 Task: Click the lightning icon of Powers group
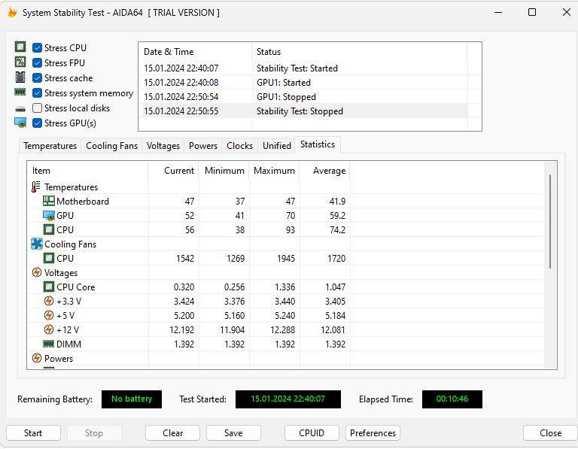pyautogui.click(x=36, y=358)
